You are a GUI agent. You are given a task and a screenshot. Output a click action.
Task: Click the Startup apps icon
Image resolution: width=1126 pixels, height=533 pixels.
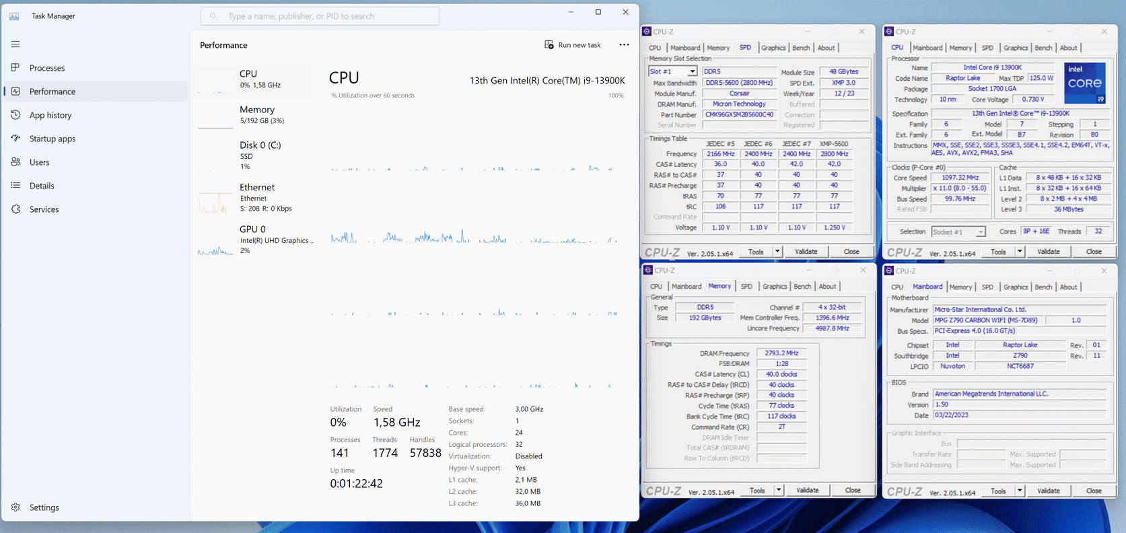pos(15,139)
